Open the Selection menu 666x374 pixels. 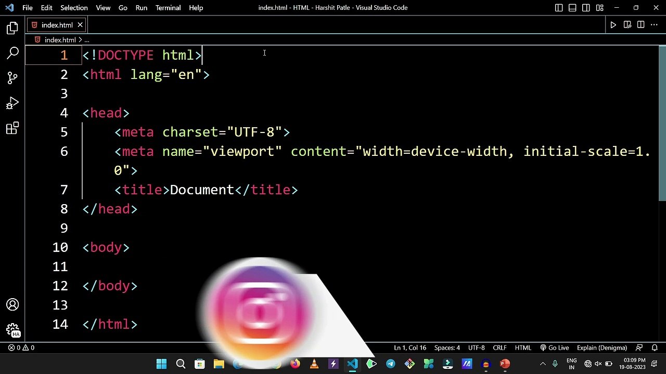[x=74, y=8]
